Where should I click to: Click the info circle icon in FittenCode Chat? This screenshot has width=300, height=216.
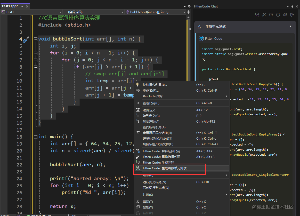(278, 15)
